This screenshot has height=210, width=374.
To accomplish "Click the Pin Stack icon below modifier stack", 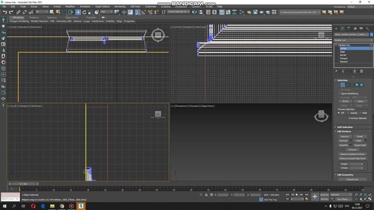I will tap(337, 71).
